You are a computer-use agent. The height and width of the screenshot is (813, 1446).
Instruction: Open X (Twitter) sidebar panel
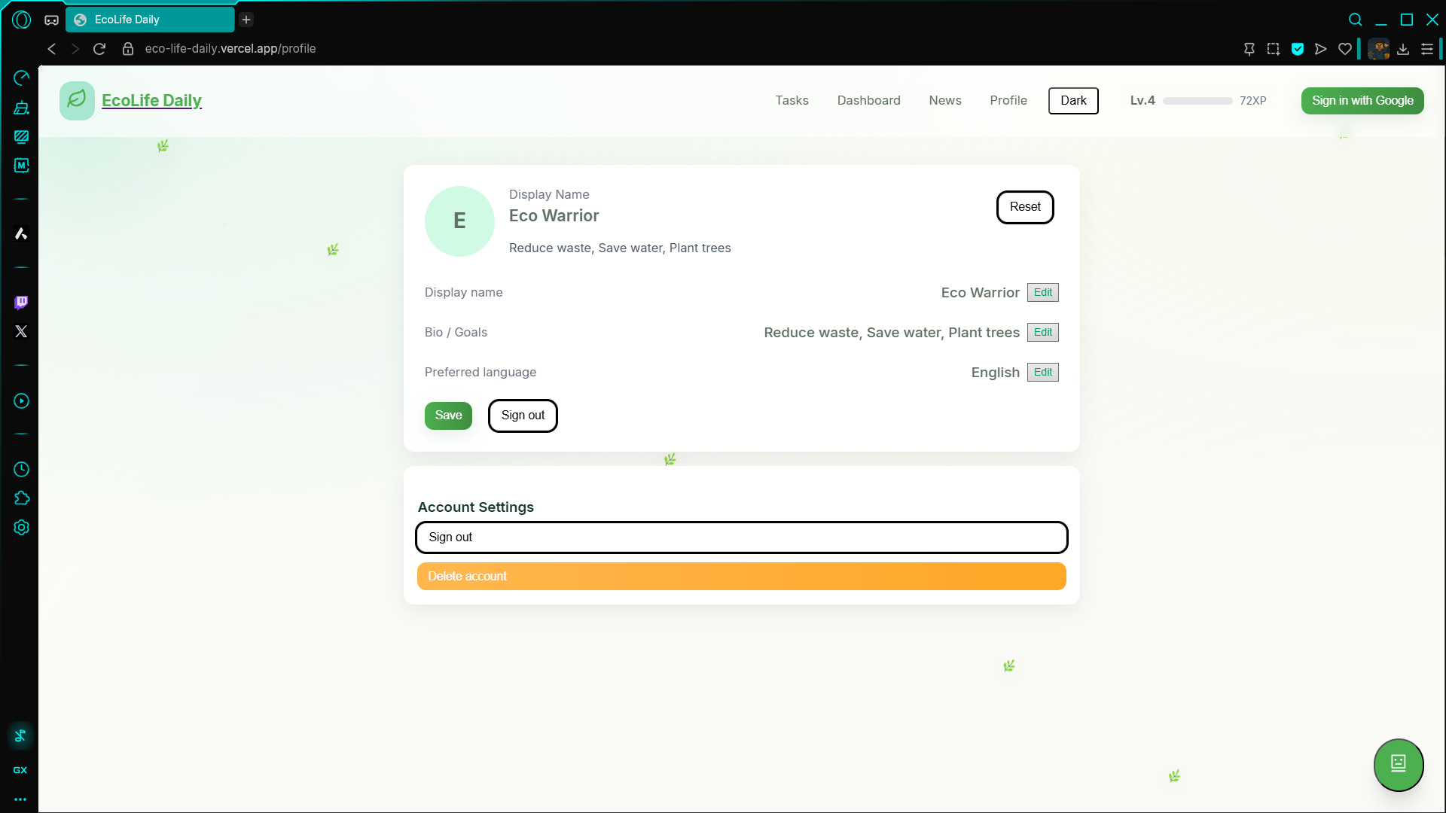tap(21, 331)
